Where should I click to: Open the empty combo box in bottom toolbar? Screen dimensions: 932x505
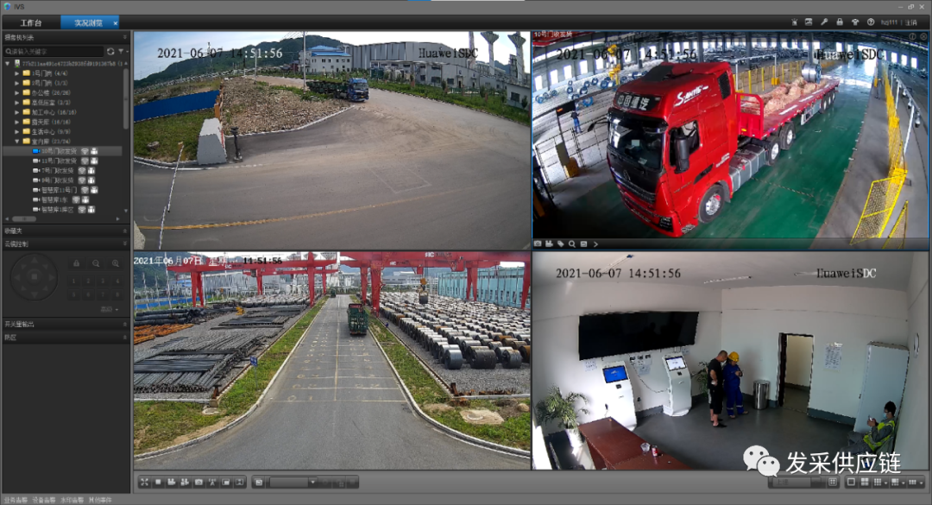click(293, 483)
